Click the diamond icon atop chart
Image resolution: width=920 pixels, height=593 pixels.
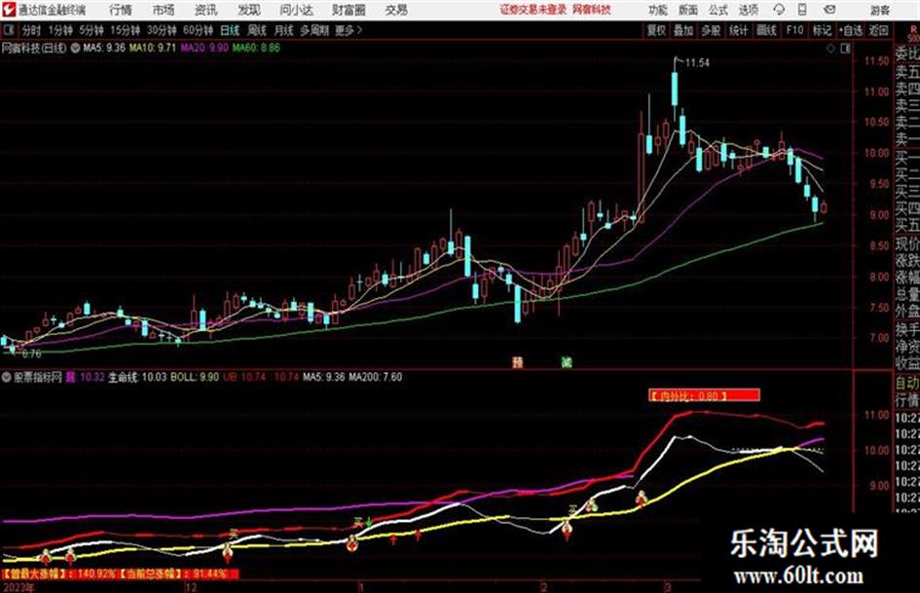tap(830, 49)
